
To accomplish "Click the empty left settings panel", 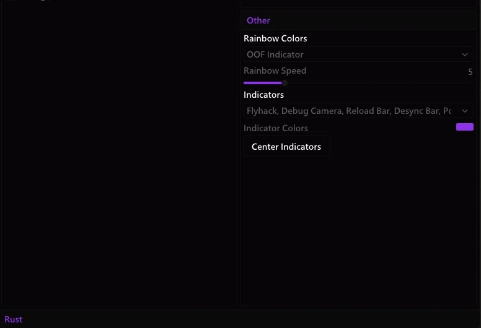I will tap(119, 153).
